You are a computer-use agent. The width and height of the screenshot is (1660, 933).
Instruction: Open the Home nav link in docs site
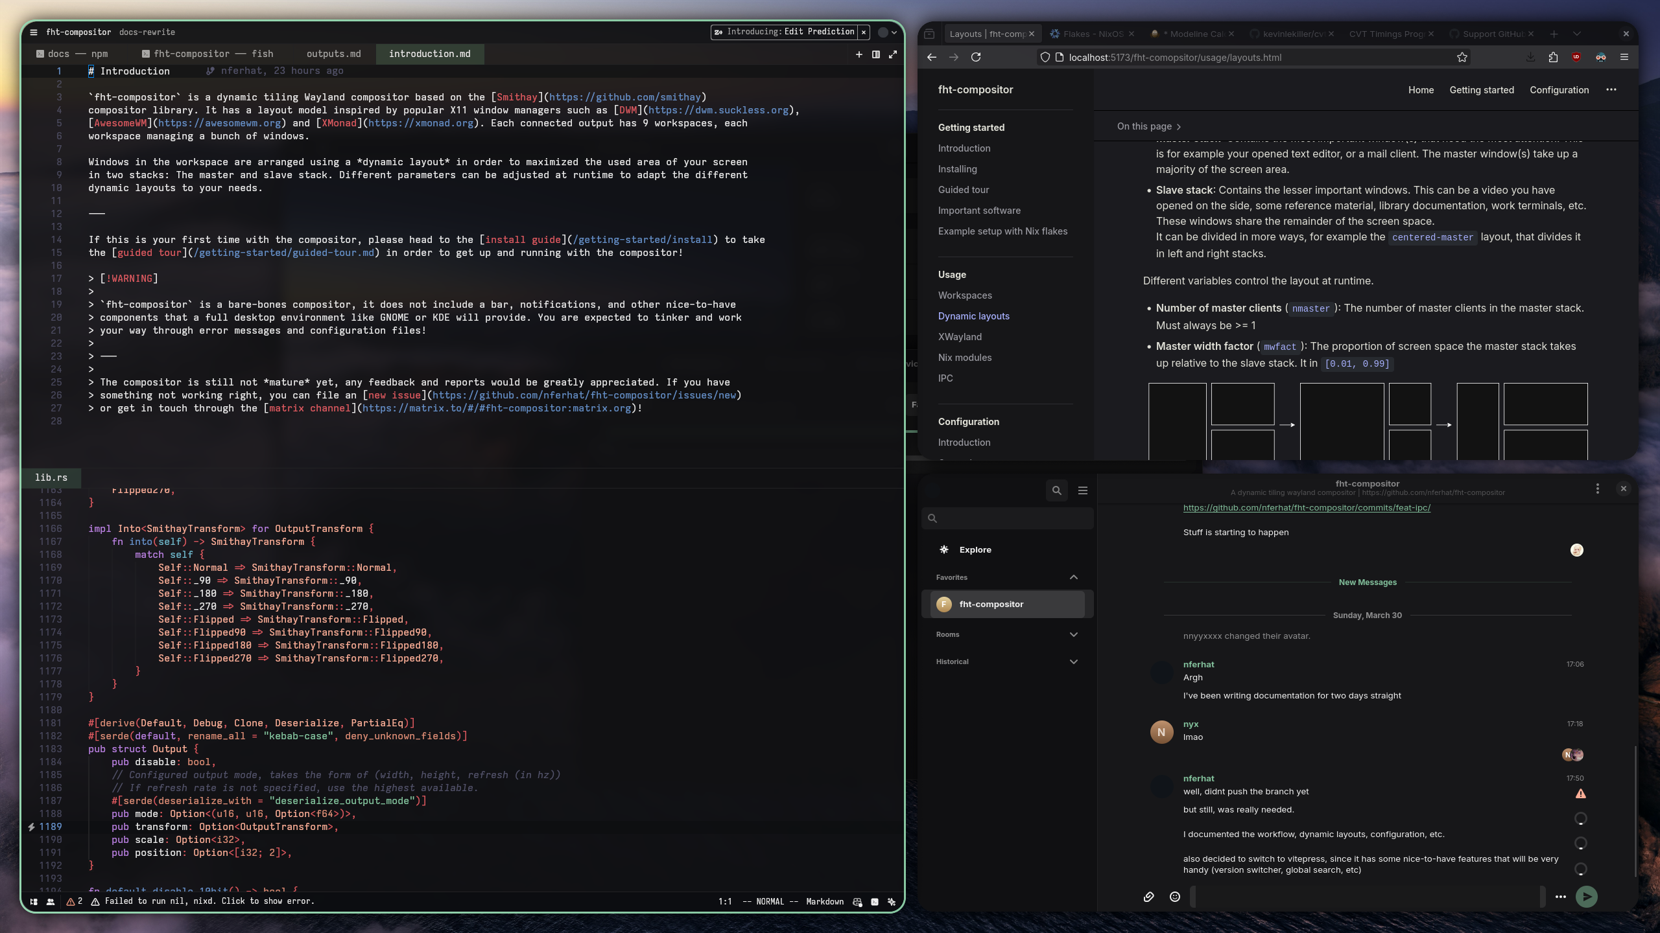pos(1421,90)
